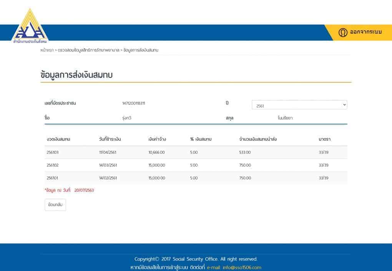Click the จำนวนเงินสมทบนำส่ง column header
392x271 pixels.
click(x=257, y=139)
